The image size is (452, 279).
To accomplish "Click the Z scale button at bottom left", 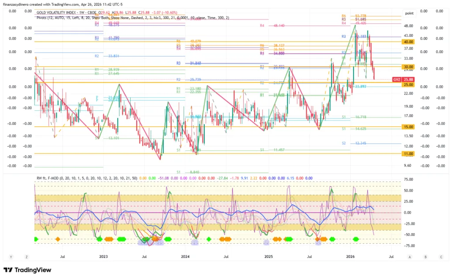I will pyautogui.click(x=26, y=256).
